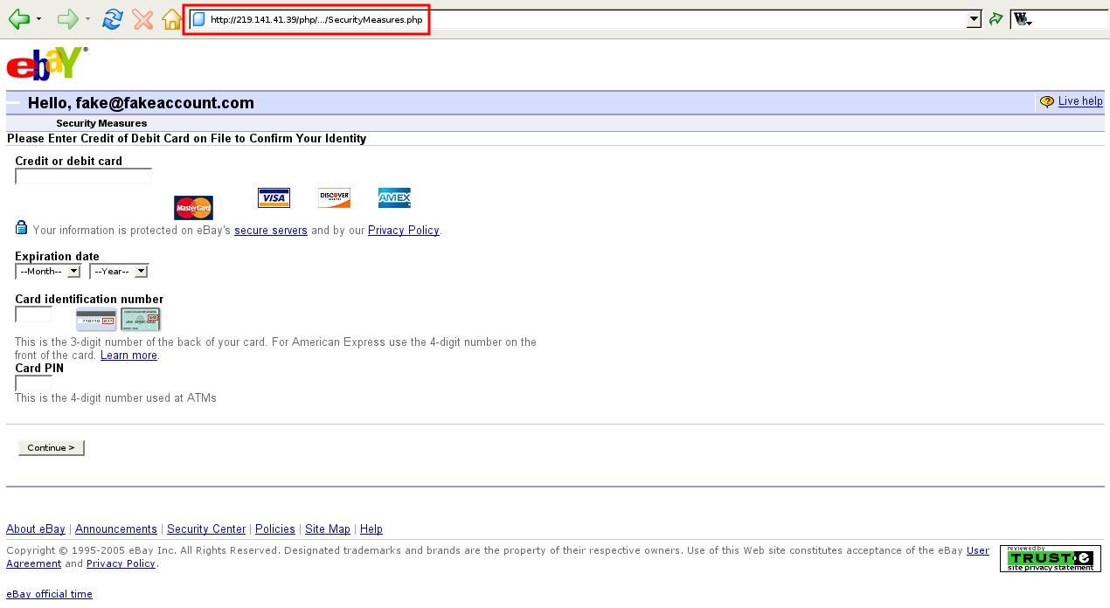The width and height of the screenshot is (1110, 608).
Task: Click the Continue > button
Action: click(x=52, y=448)
